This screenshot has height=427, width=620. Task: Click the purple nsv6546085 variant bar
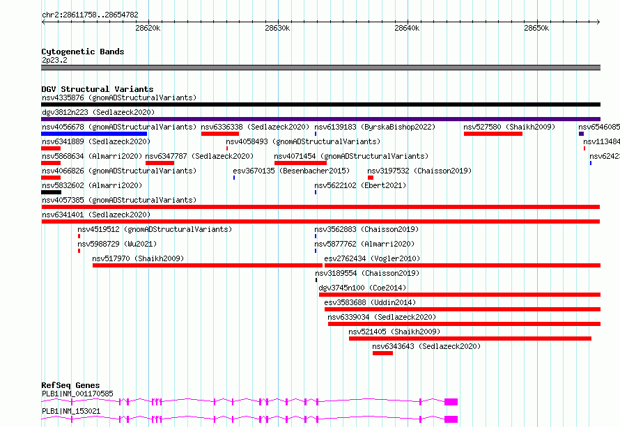(x=581, y=134)
